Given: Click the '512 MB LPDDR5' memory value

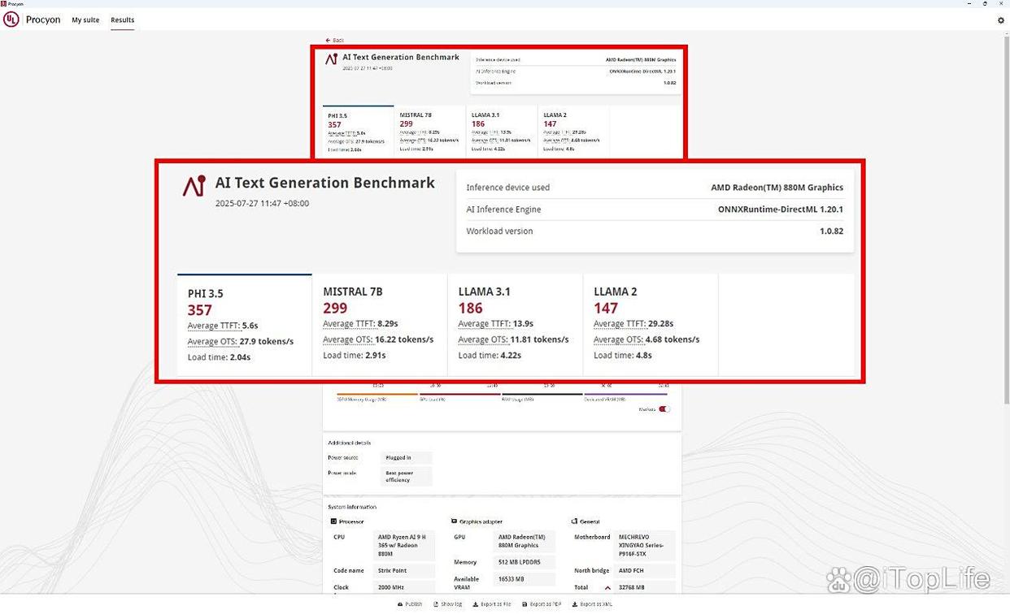Looking at the screenshot, I should (x=525, y=562).
